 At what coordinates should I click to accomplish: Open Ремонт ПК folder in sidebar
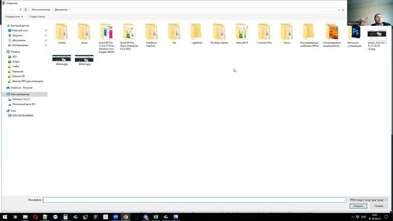[18, 76]
